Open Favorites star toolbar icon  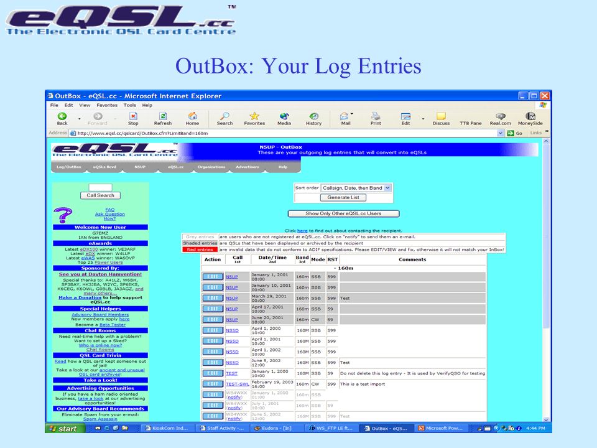pyautogui.click(x=254, y=116)
